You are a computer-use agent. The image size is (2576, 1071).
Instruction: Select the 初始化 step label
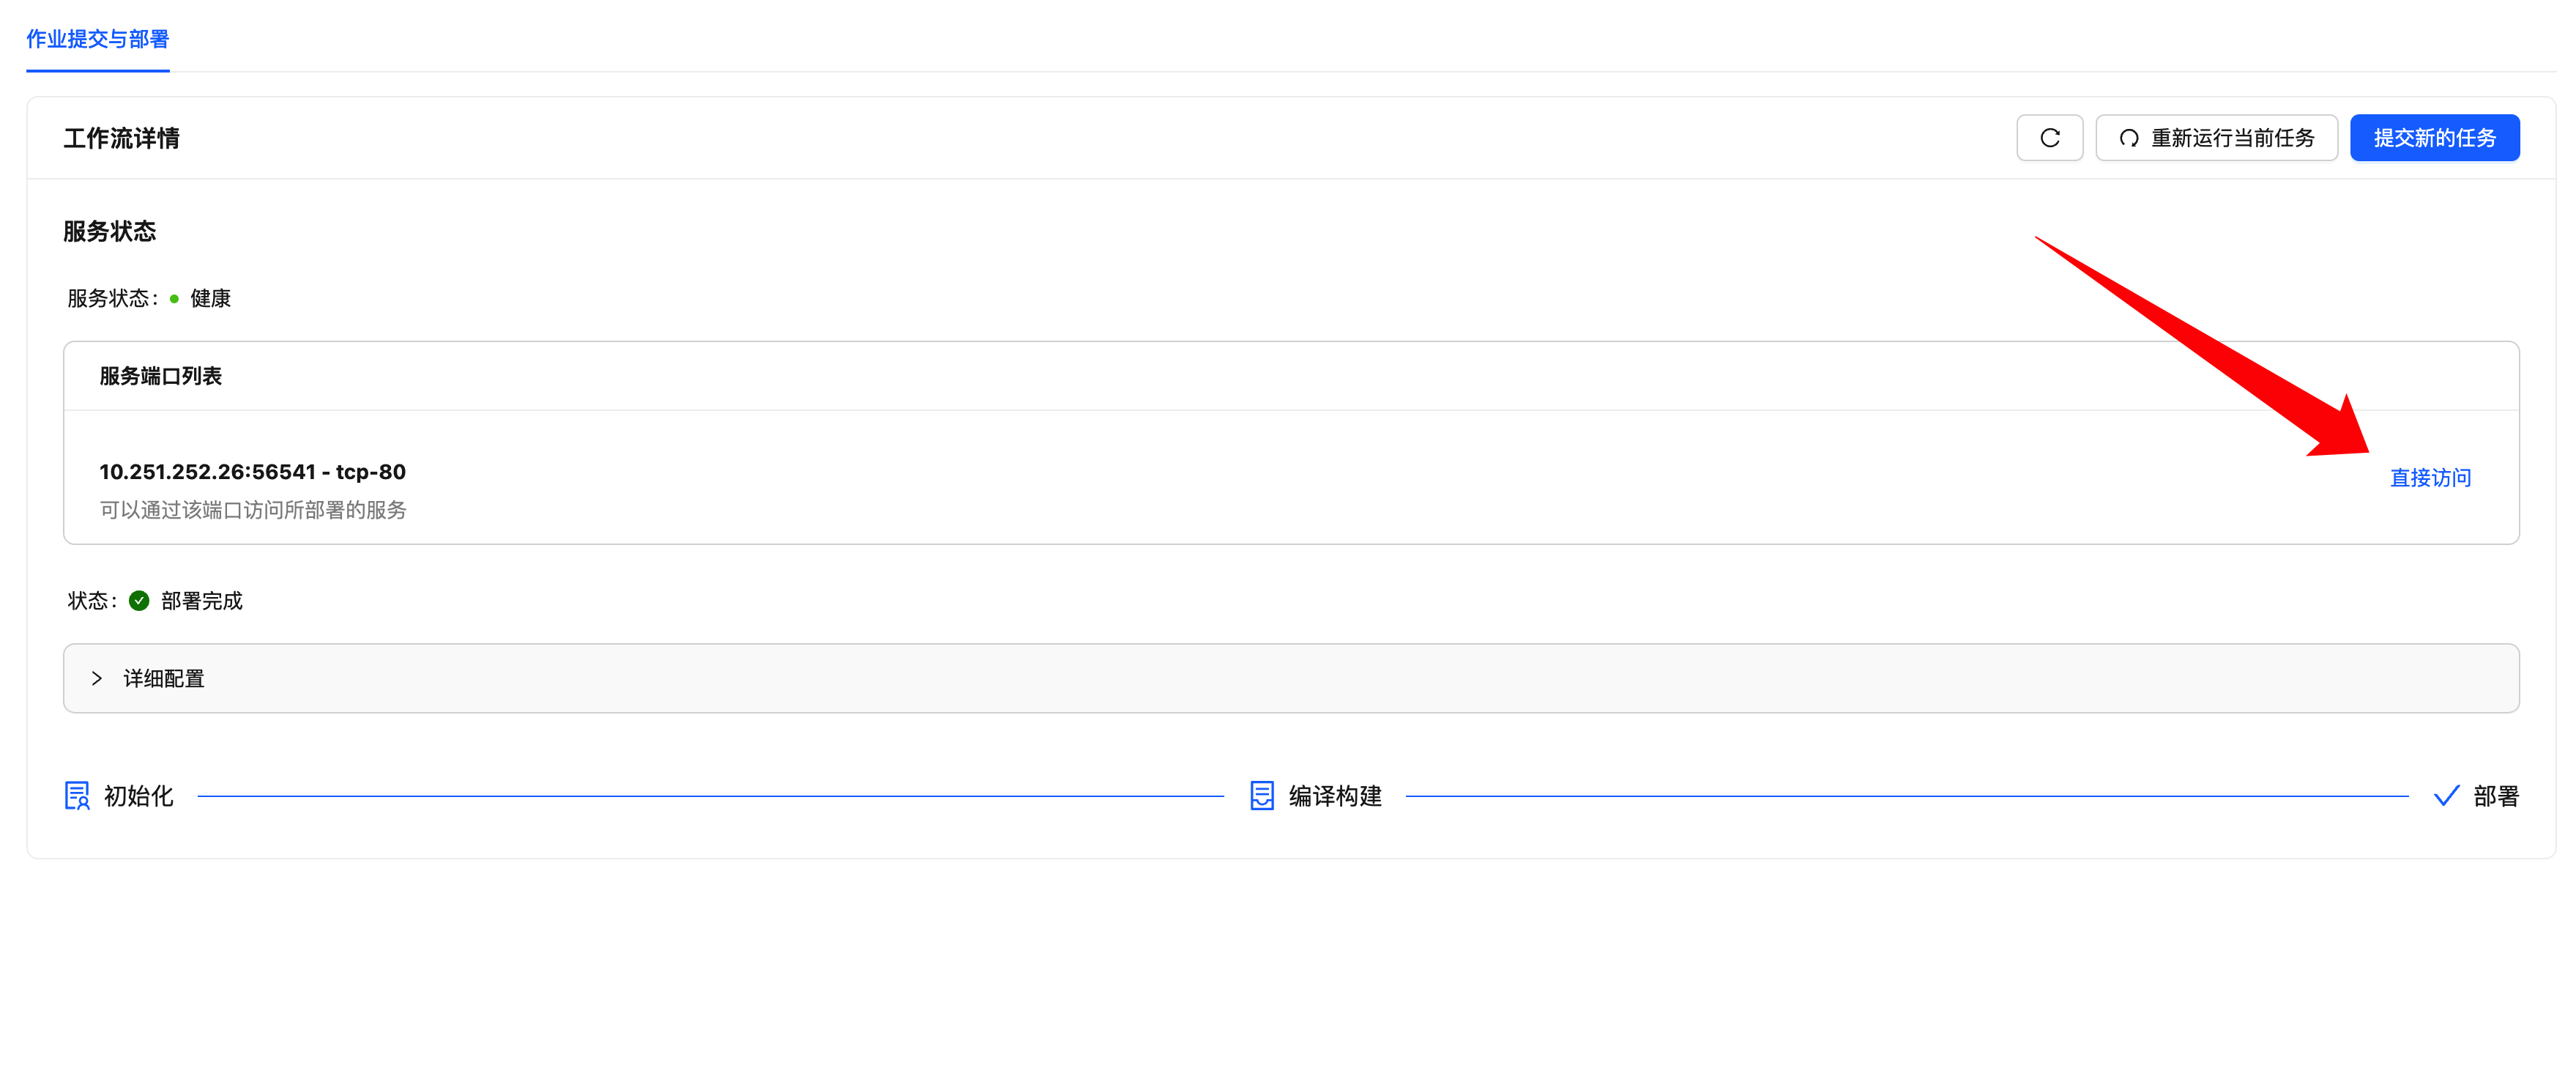pos(139,796)
